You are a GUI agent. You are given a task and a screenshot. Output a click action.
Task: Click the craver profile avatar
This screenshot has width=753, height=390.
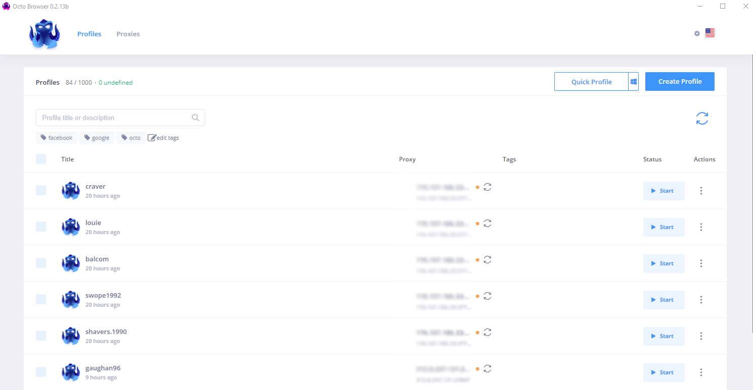tap(71, 191)
